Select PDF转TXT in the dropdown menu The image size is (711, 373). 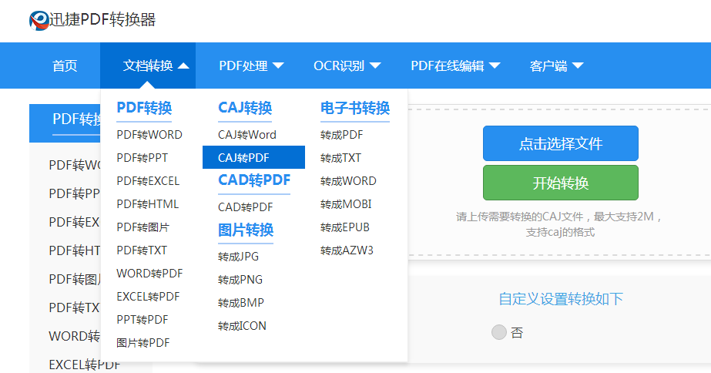142,250
